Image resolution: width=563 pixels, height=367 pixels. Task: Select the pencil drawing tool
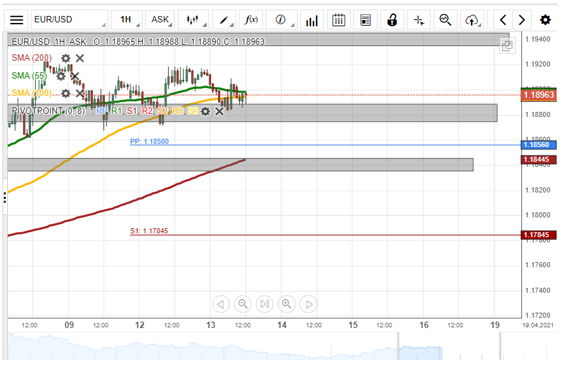(x=225, y=20)
